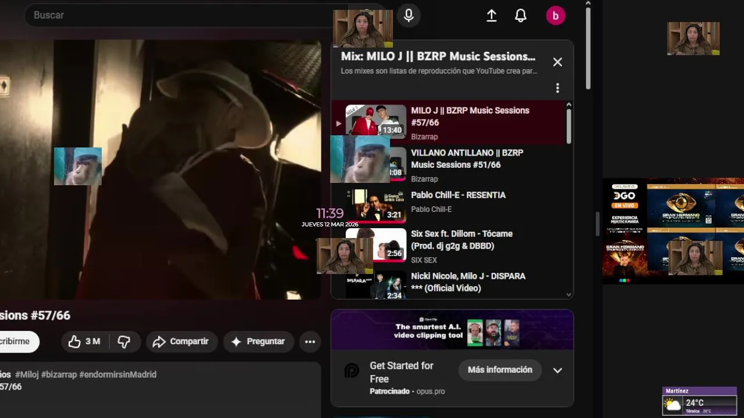Expand the sponsored ad chevron

[x=557, y=370]
